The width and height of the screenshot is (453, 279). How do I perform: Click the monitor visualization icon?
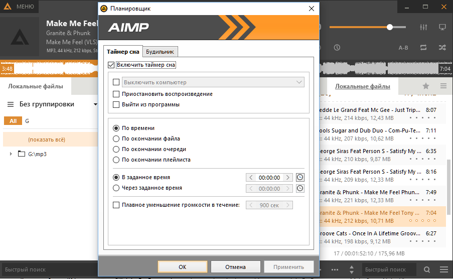[442, 27]
